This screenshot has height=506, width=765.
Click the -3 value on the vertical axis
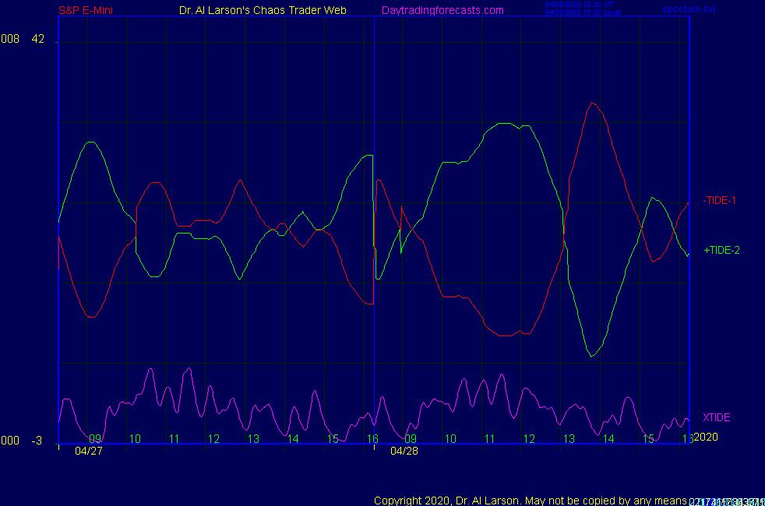[37, 441]
